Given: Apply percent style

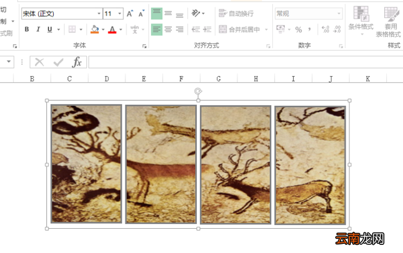Looking at the screenshot, I should (299, 29).
